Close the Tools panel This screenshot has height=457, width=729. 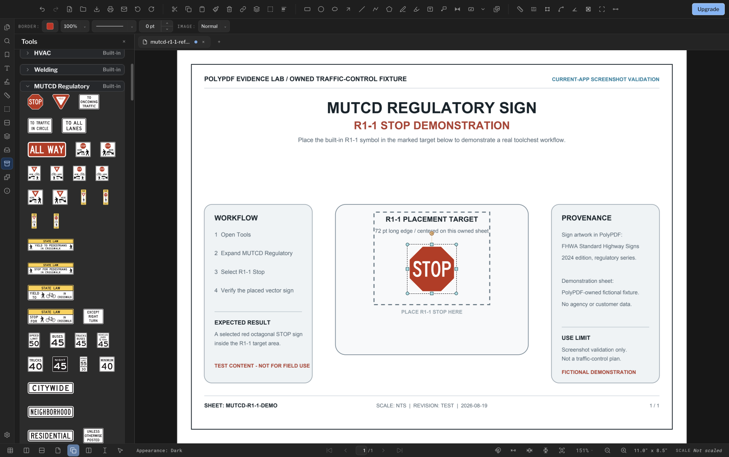124,41
